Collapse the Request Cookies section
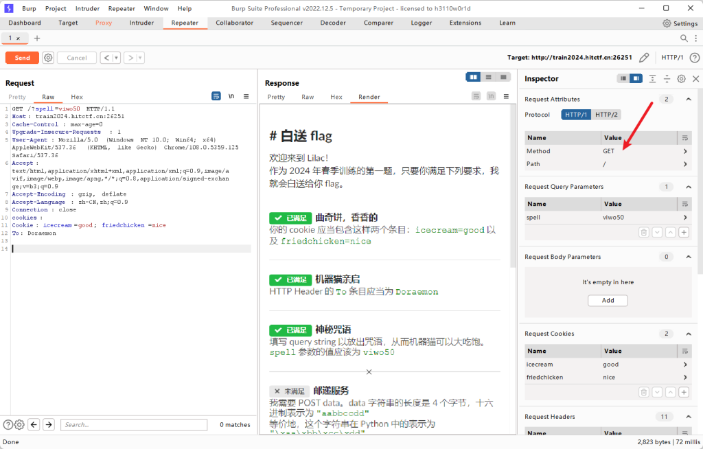This screenshot has width=703, height=449. coord(689,334)
